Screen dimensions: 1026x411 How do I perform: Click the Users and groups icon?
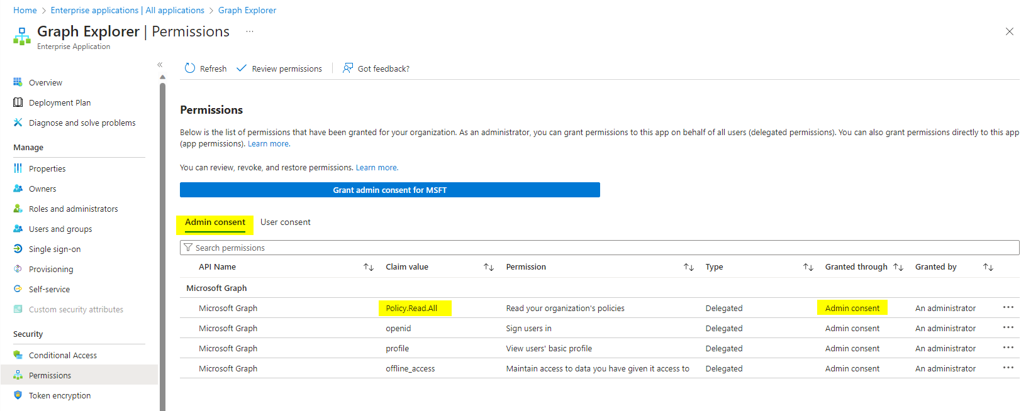[x=18, y=229]
